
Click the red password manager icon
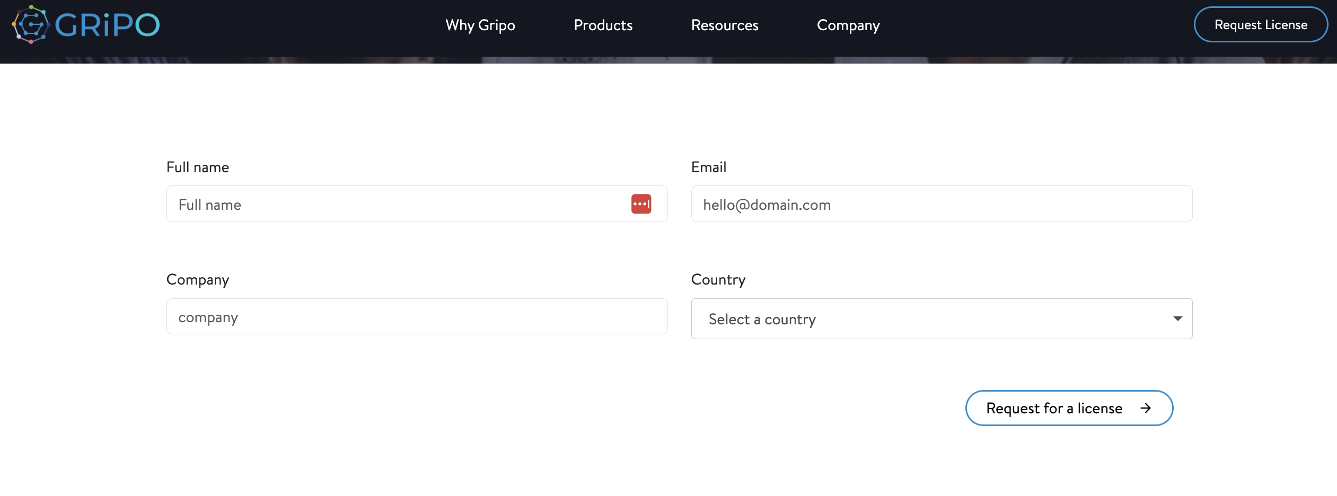tap(641, 204)
